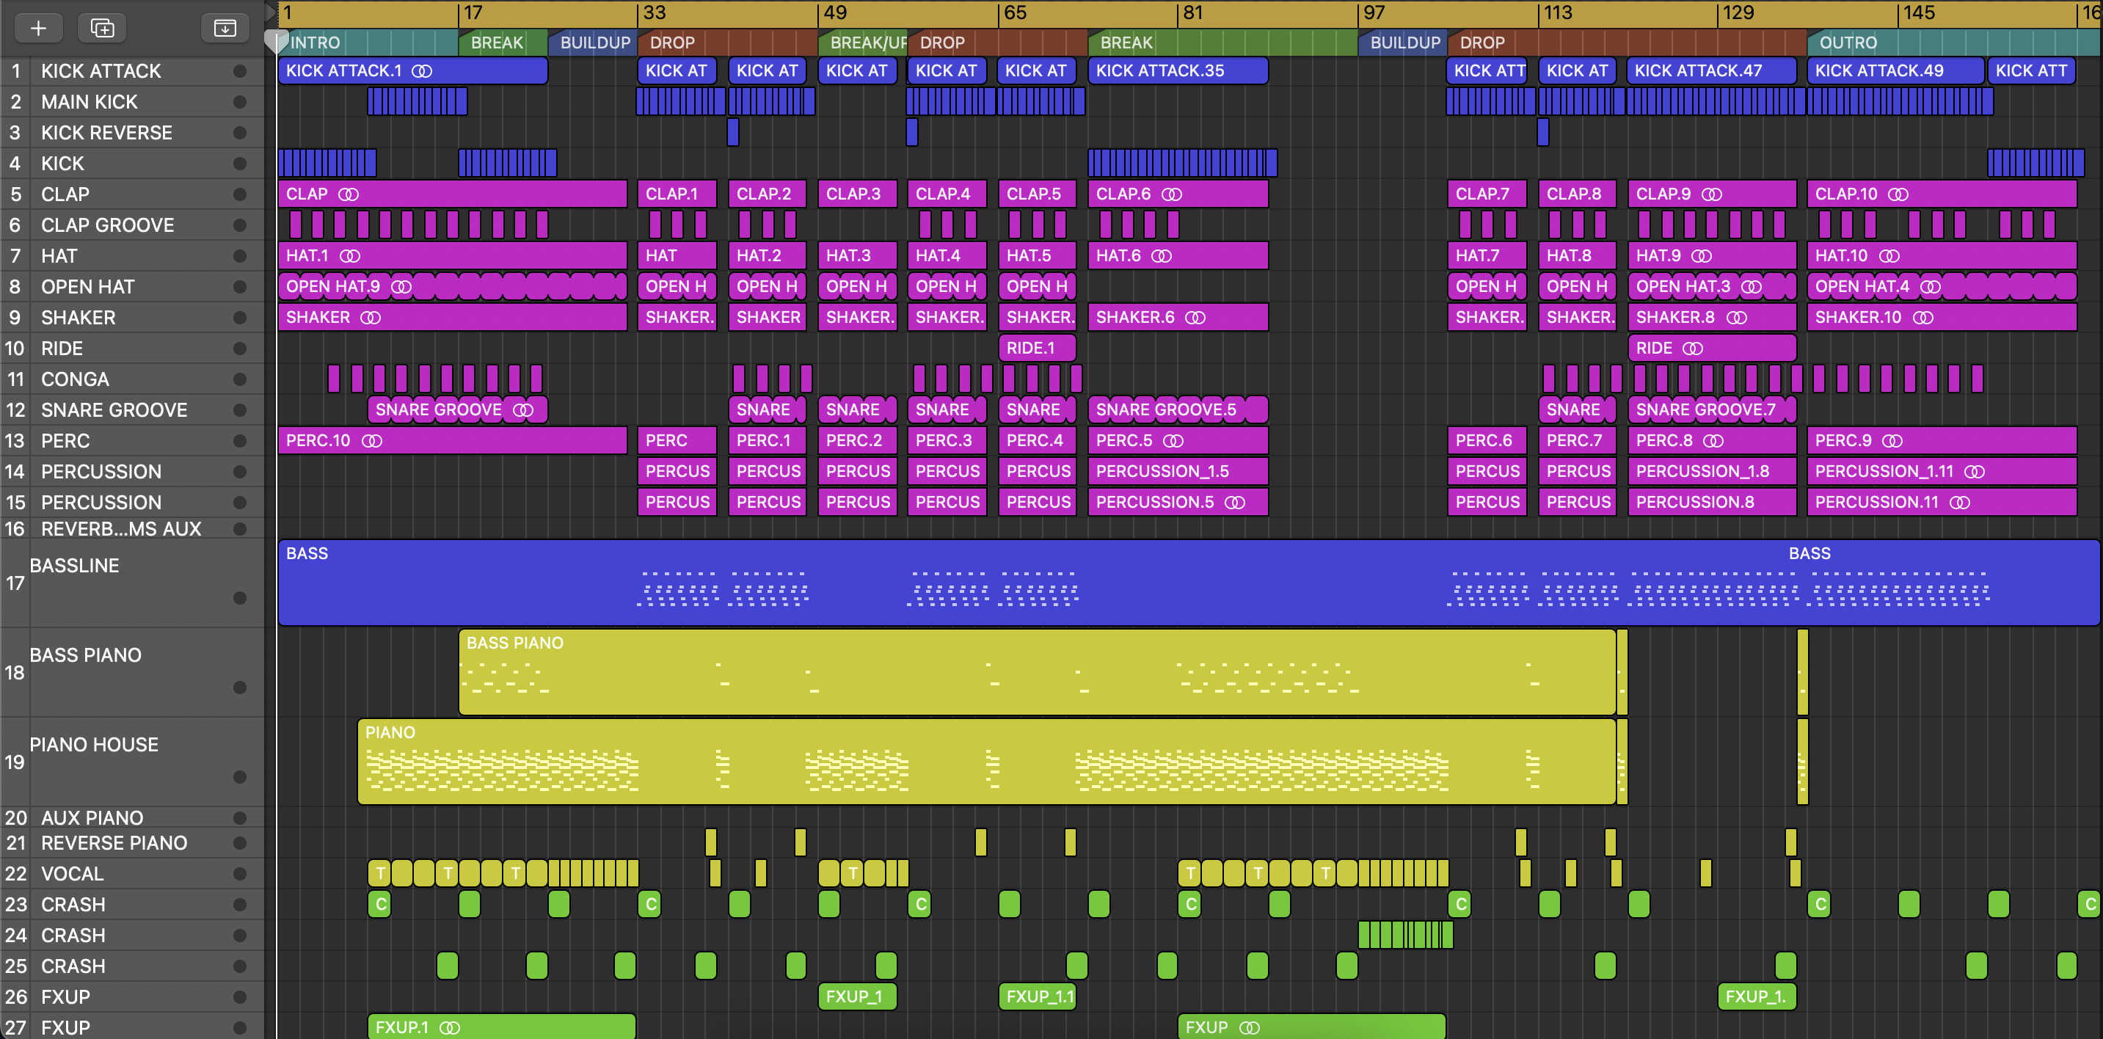Toggle the dot button on VOCAL track
2103x1039 pixels.
239,873
